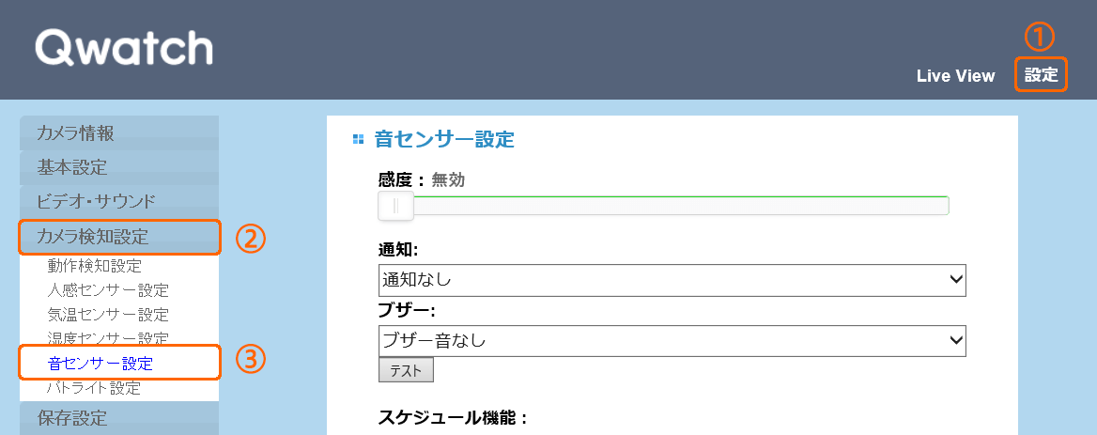Open the ブザー dropdown showing ブザー音なし
The width and height of the screenshot is (1097, 435).
[672, 341]
